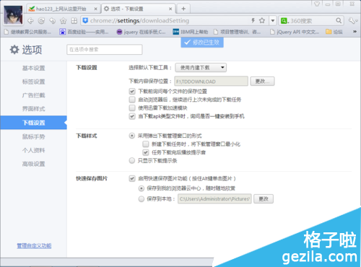Image resolution: width=361 pixels, height=267 pixels.
Task: Open the 使用内建下载 default tool dropdown
Action: [201, 68]
